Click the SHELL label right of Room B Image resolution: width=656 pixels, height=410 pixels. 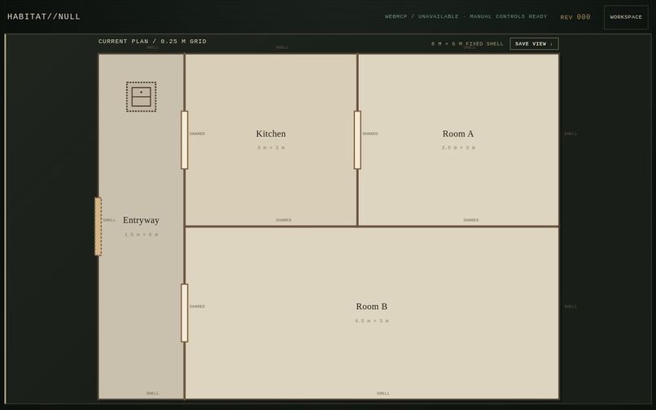click(x=571, y=307)
